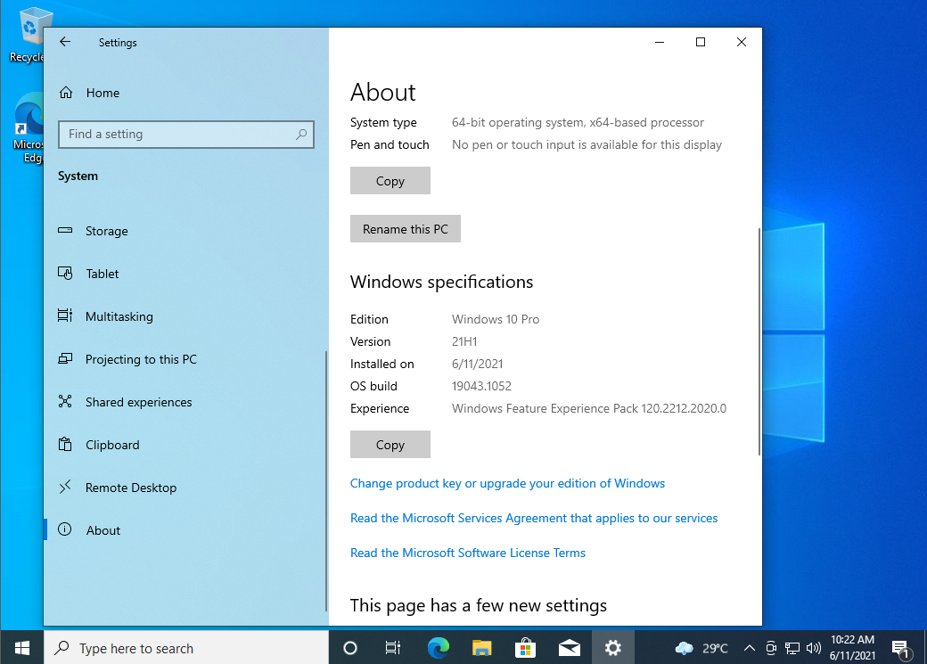Click the Storage drive icon in sidebar
This screenshot has height=664, width=927.
click(65, 231)
